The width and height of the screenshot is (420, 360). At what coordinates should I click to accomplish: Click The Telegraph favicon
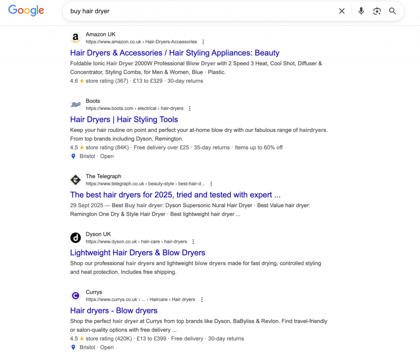click(75, 180)
